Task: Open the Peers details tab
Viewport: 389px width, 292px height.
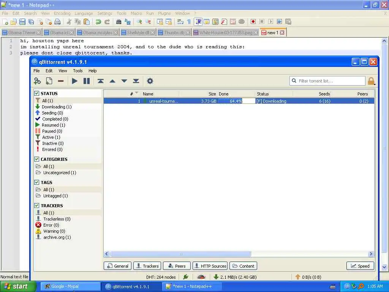Action: pyautogui.click(x=177, y=266)
